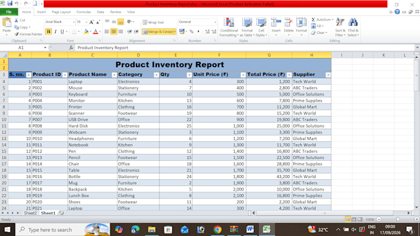The height and width of the screenshot is (236, 420).
Task: Open Cell Styles gallery
Action: [x=261, y=27]
